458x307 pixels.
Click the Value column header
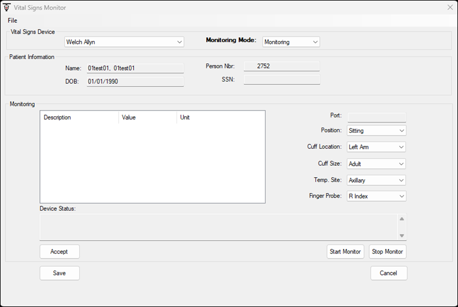[x=147, y=117]
